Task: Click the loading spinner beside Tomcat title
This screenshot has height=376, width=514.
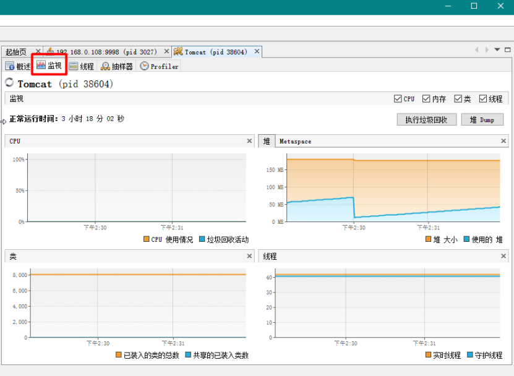Action: tap(9, 82)
